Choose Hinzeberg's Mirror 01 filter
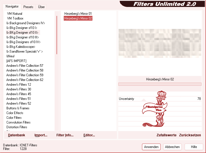 click(x=78, y=14)
